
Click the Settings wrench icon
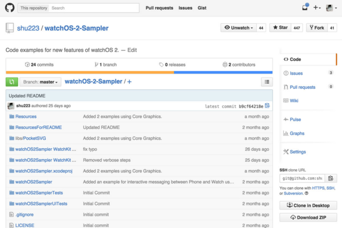(x=286, y=152)
